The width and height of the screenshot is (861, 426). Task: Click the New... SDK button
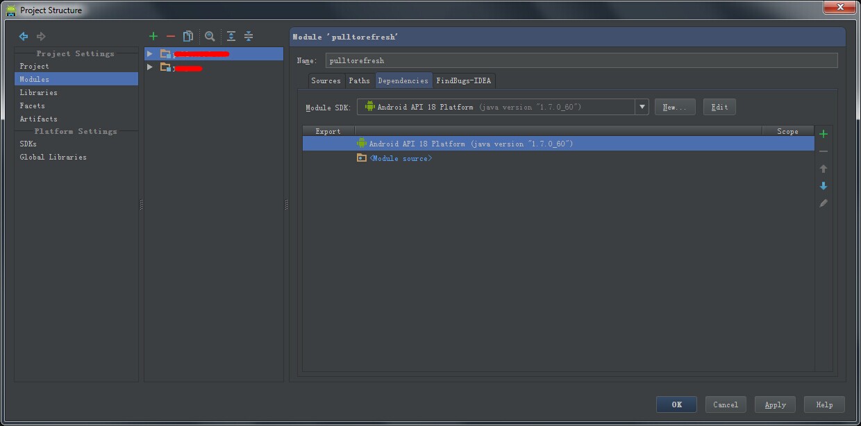coord(674,107)
